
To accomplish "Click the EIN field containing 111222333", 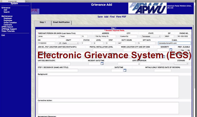I will [46, 43].
